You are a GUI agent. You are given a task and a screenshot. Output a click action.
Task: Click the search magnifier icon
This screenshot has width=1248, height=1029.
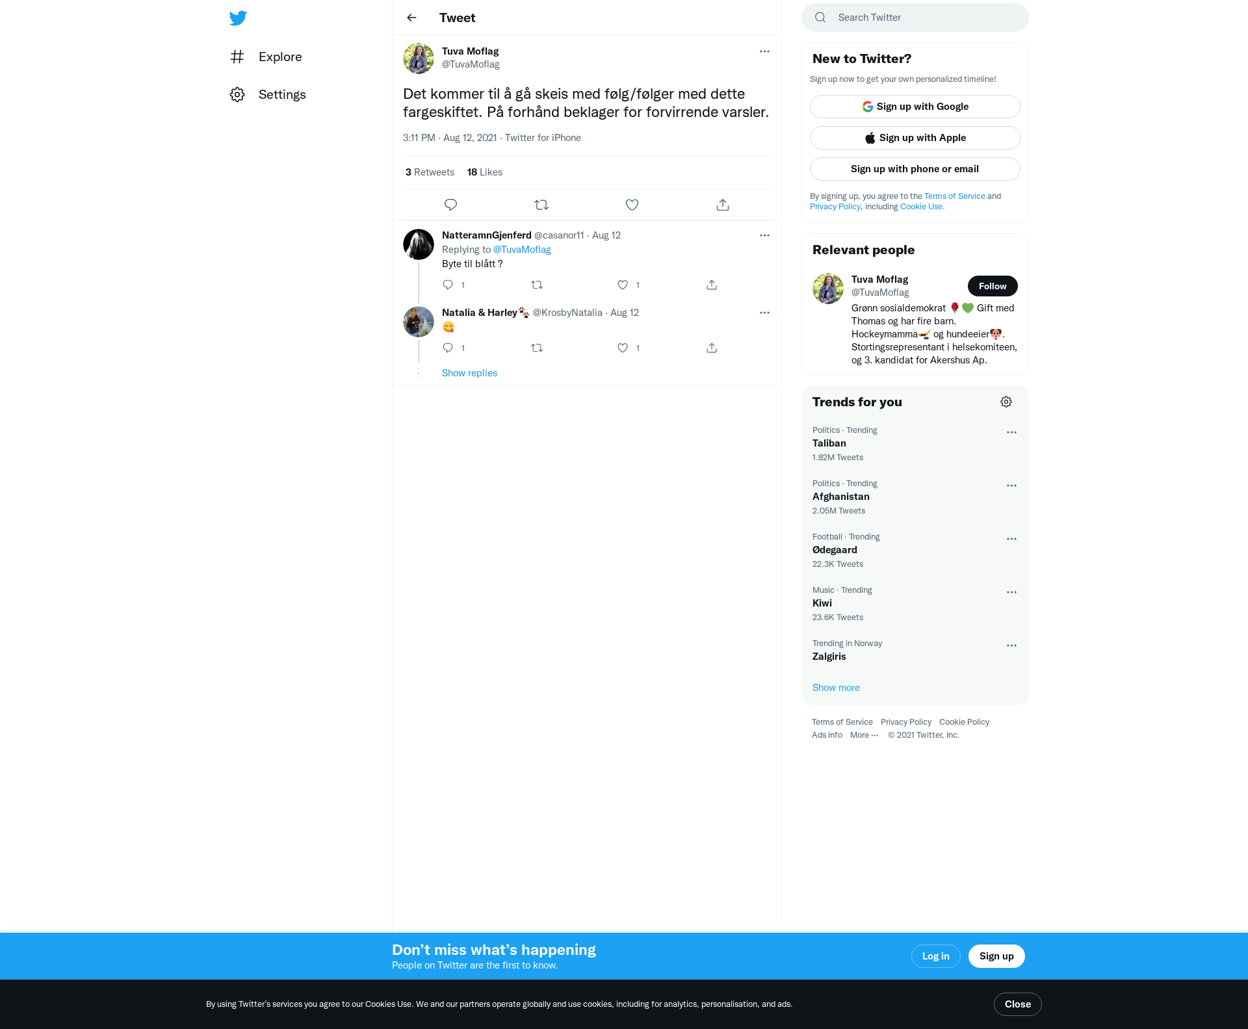[x=820, y=18]
